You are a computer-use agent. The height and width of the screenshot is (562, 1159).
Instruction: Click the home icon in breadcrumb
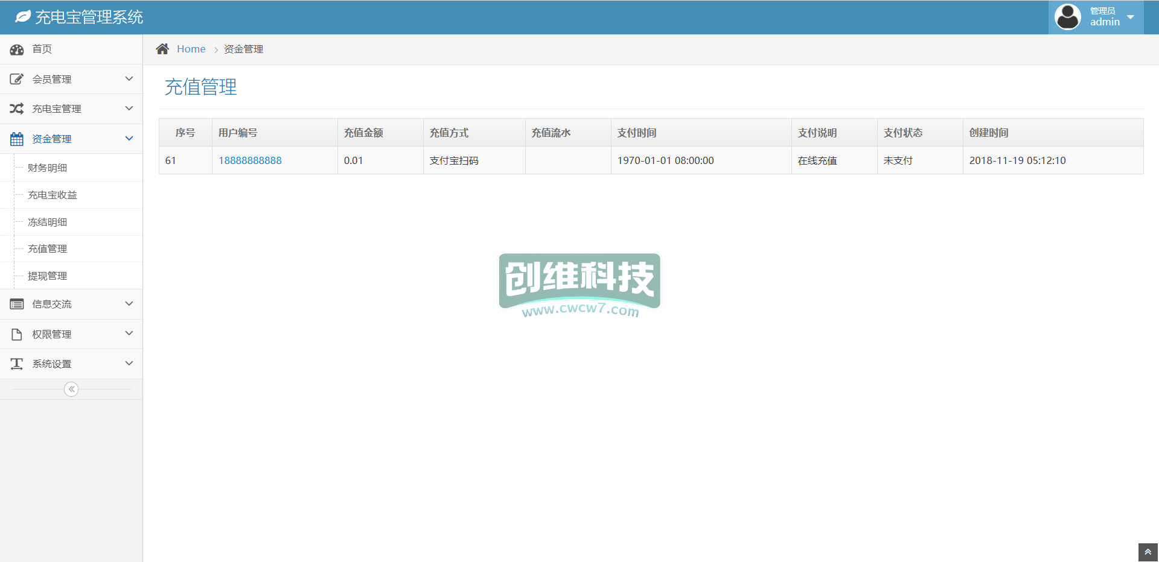(162, 49)
